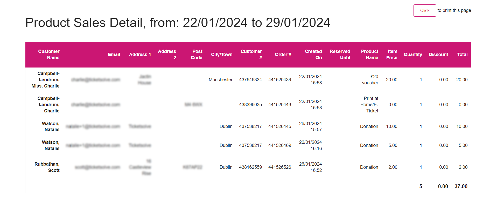Select Campbell-Lendrum, Miss. Charlie name cell
497x202 pixels.
pos(46,80)
